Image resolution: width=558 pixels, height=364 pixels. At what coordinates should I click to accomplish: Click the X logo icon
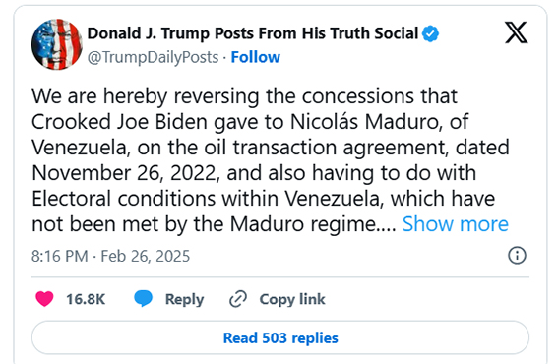click(516, 32)
